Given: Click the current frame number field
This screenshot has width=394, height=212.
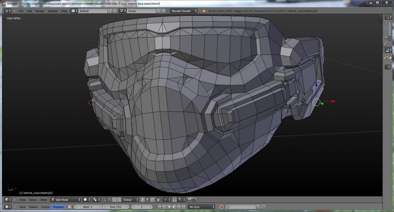Looking at the screenshot, I should point(142,207).
